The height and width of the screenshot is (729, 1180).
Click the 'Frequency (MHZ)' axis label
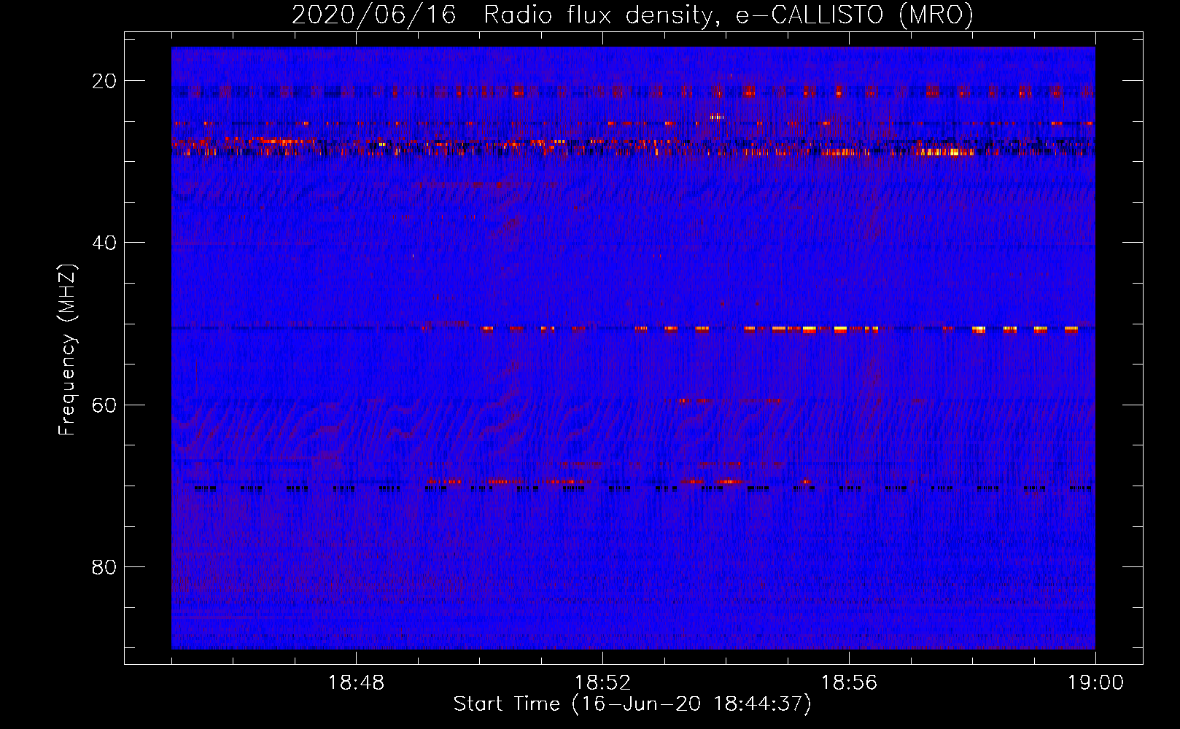pos(67,349)
